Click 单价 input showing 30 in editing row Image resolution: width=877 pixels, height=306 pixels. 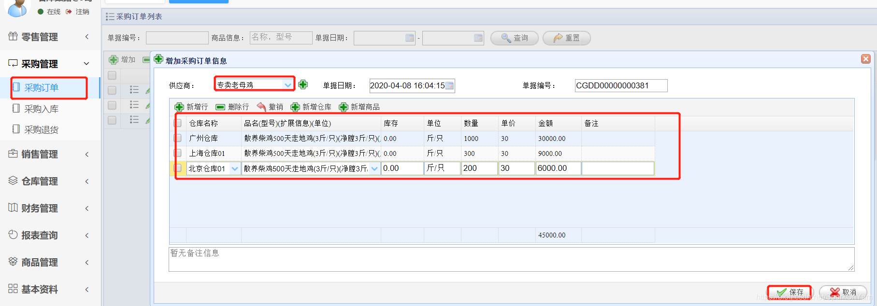517,168
